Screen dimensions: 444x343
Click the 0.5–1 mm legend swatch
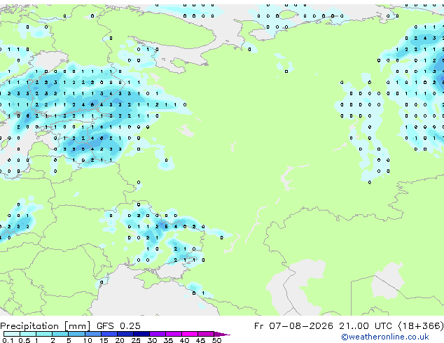pos(28,334)
